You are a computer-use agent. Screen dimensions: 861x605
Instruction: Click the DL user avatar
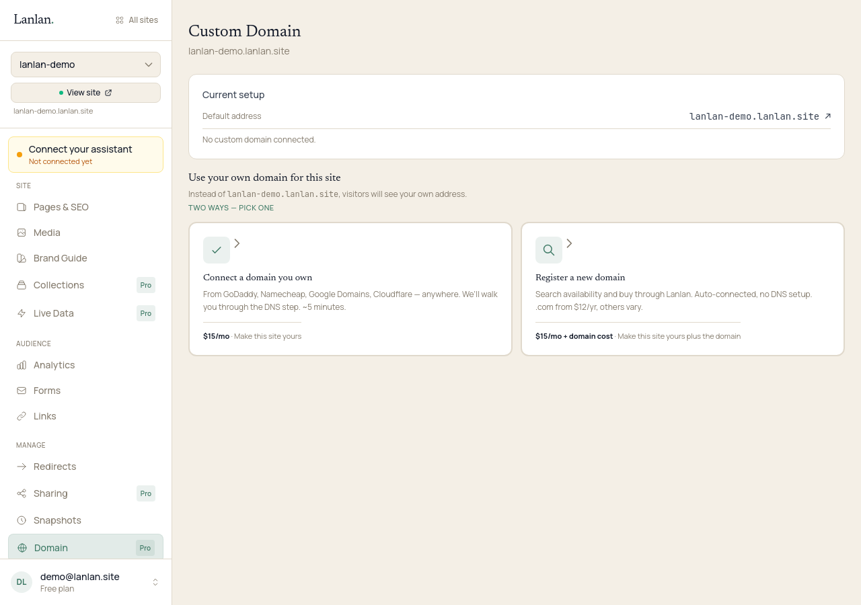pos(22,582)
